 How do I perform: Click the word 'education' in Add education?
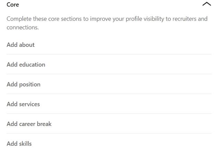coord(32,65)
